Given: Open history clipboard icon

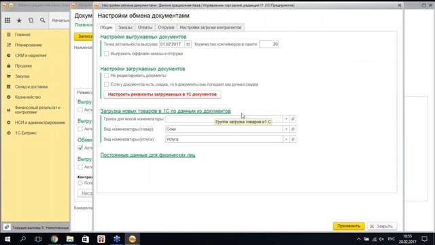Looking at the screenshot, I should coord(31,20).
